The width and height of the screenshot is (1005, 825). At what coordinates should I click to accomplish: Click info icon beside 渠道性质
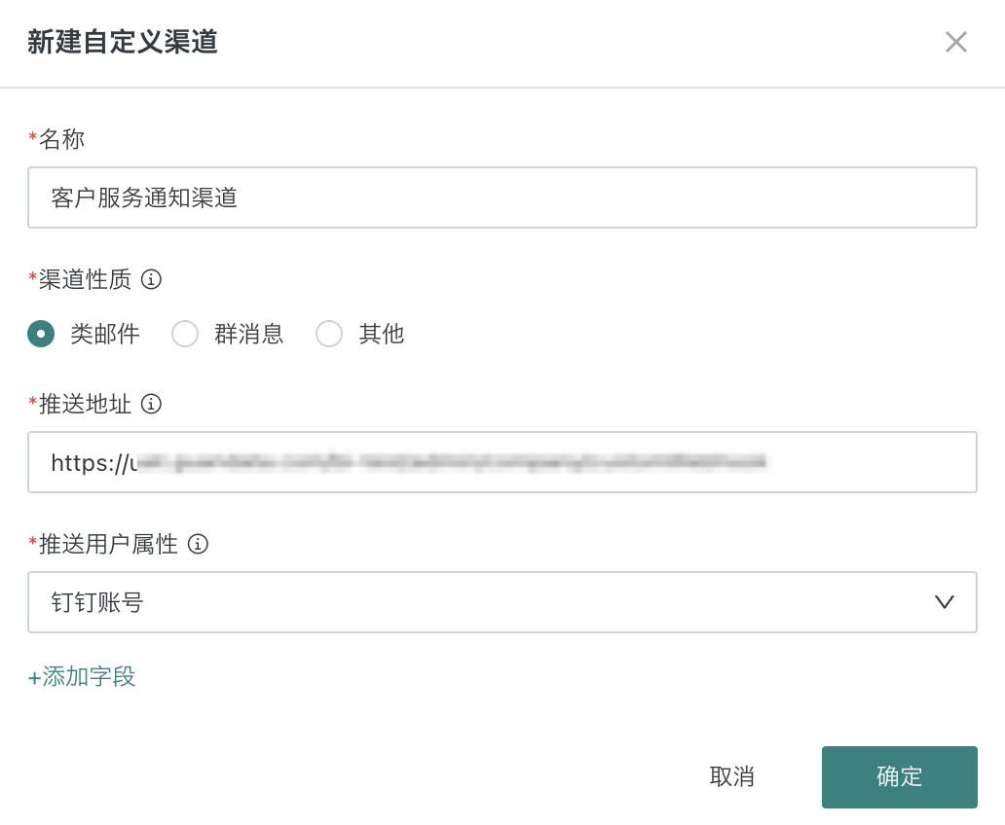pos(151,279)
